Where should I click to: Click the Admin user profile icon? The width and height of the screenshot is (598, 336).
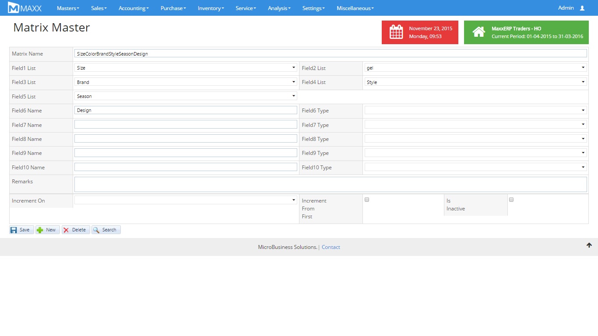(582, 8)
